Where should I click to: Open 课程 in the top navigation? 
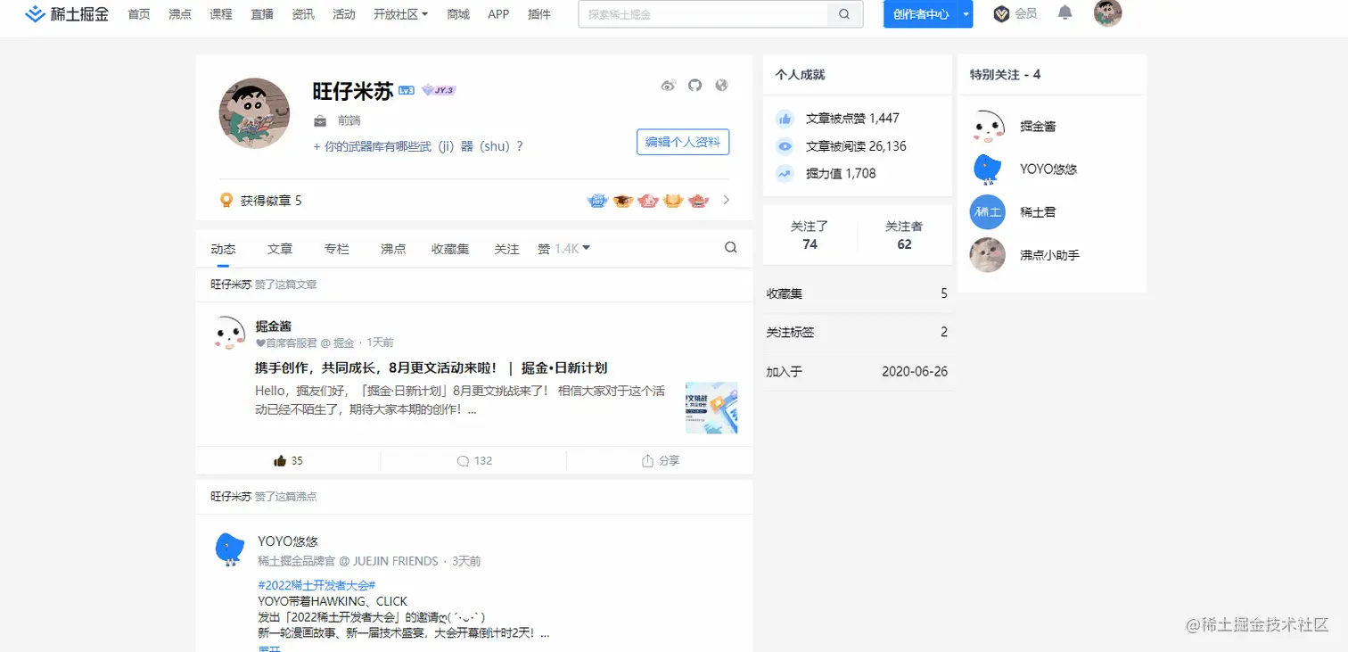point(221,14)
